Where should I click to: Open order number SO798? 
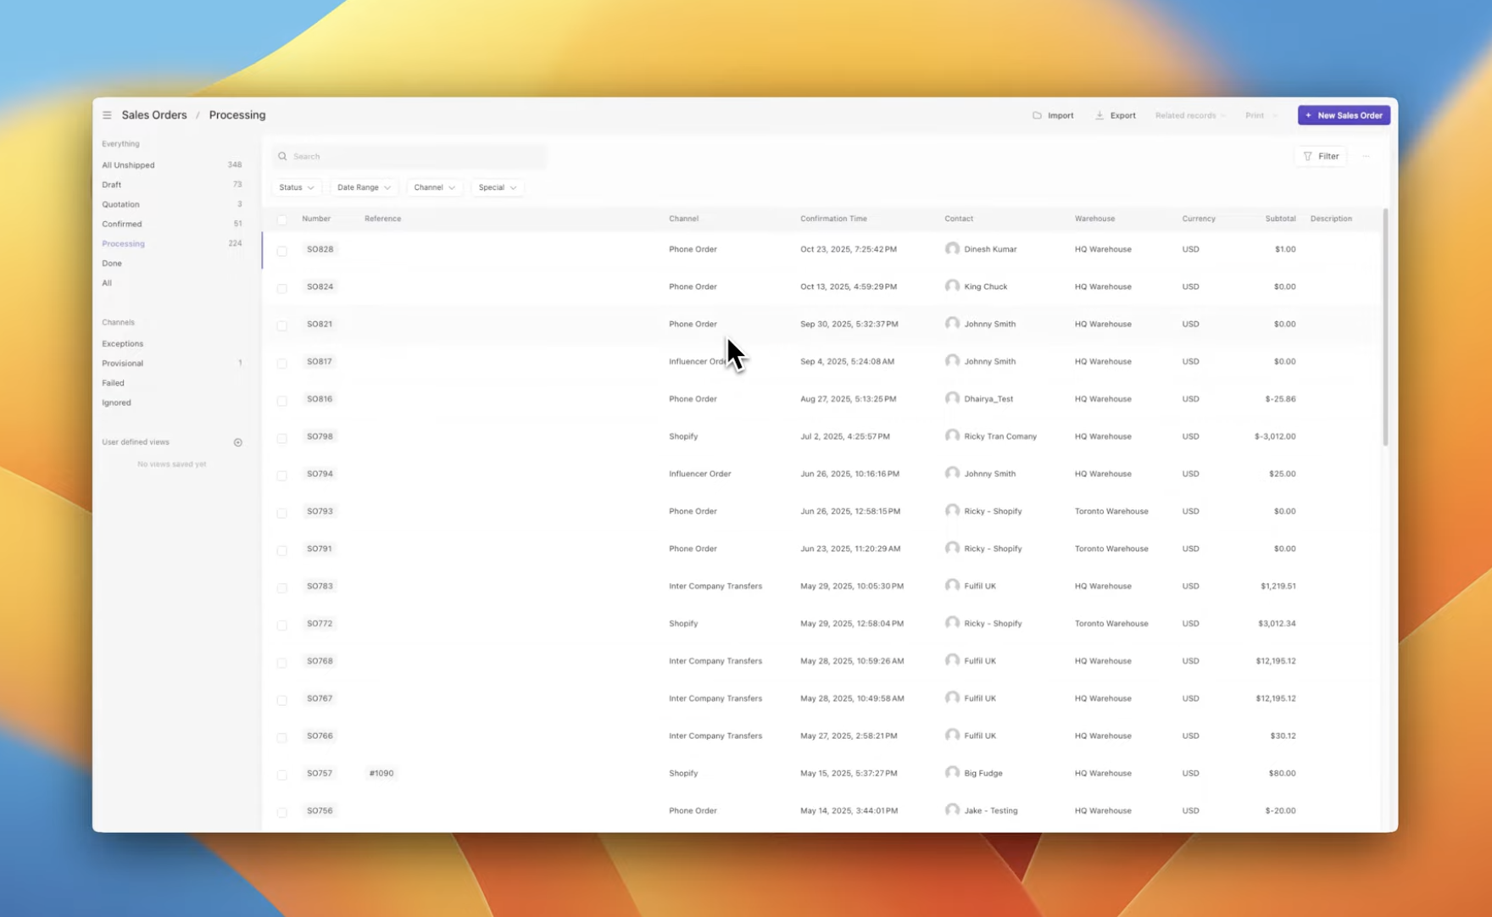320,436
